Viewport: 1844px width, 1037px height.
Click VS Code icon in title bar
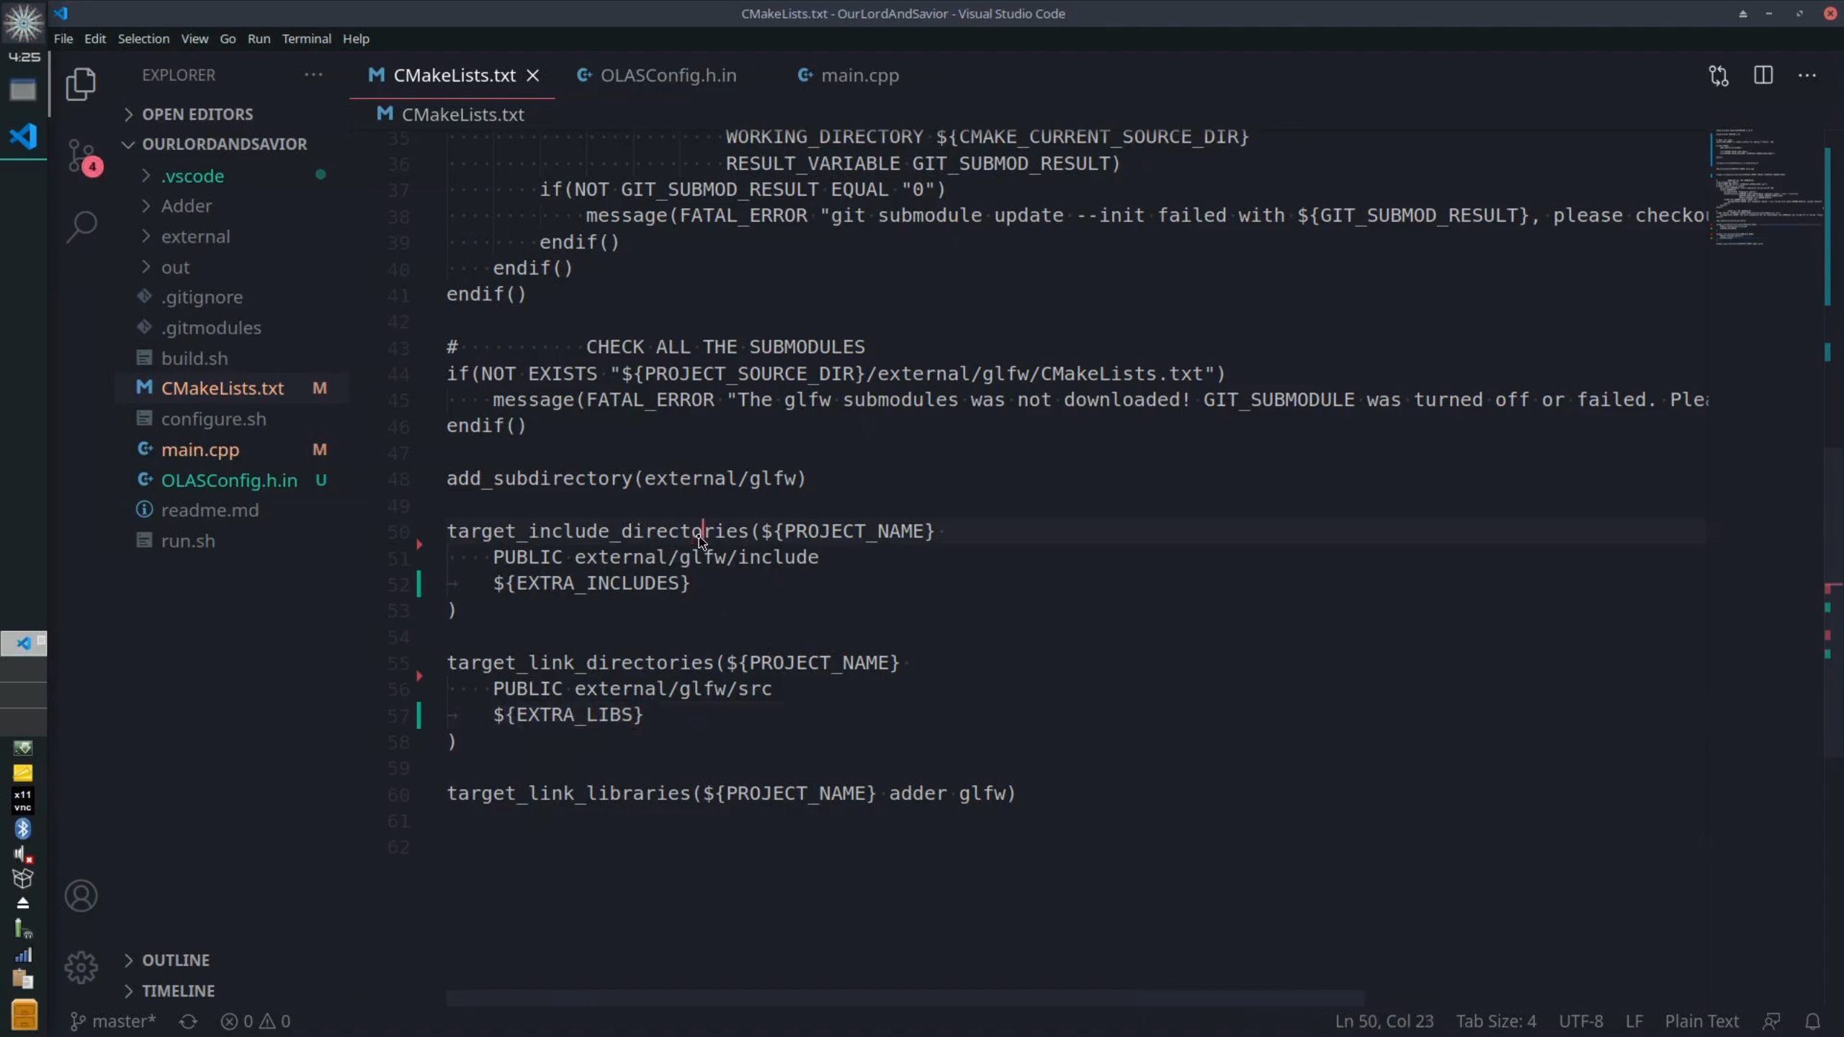click(x=61, y=13)
